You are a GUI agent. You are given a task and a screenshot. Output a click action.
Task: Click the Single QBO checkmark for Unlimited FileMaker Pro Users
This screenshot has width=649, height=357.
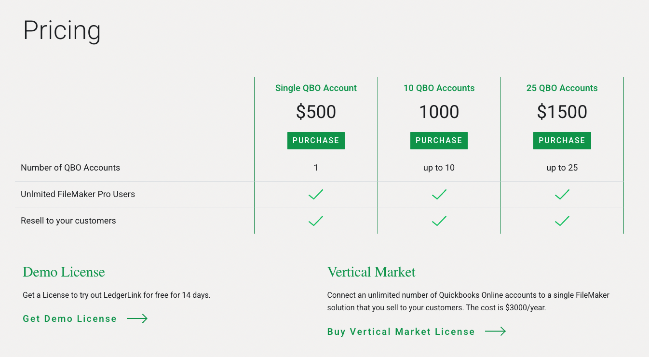pyautogui.click(x=316, y=195)
